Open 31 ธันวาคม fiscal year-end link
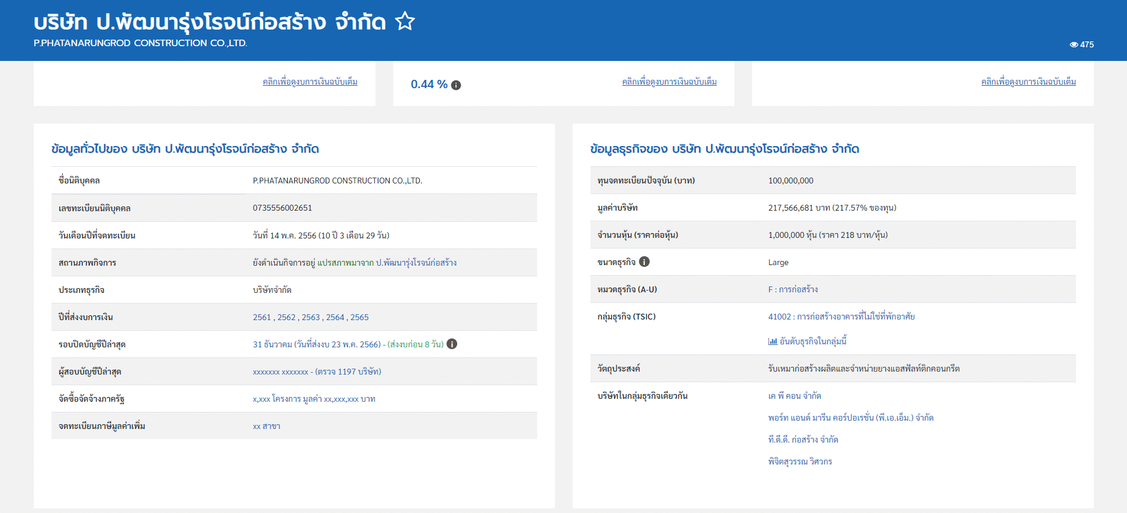Viewport: 1127px width, 513px height. pyautogui.click(x=317, y=344)
